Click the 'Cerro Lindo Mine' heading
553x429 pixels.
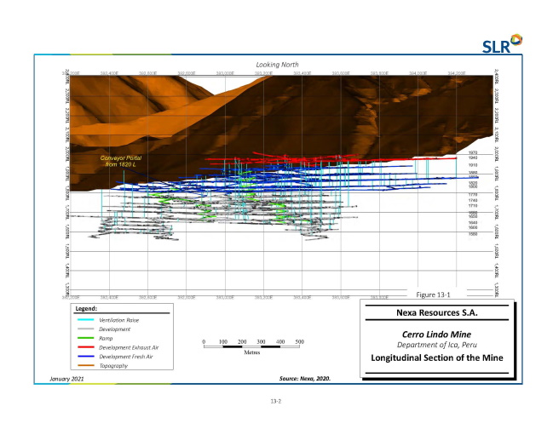[436, 335]
